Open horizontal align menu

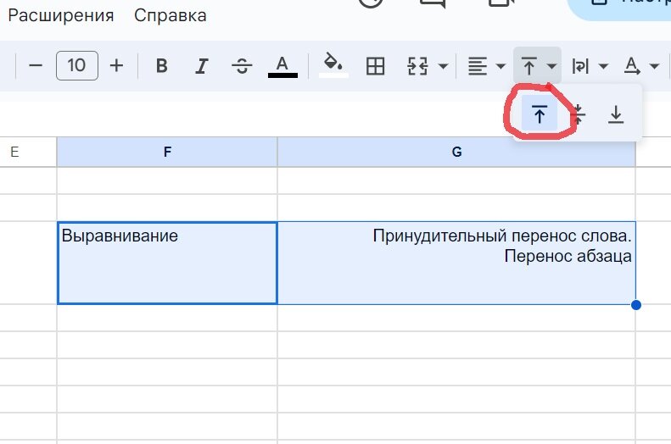click(x=478, y=66)
